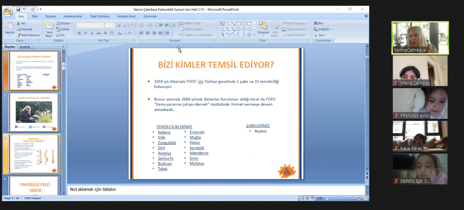Add a new slide with Yeni Slayt
Viewport: 464px width, 210px height.
pyautogui.click(x=50, y=30)
